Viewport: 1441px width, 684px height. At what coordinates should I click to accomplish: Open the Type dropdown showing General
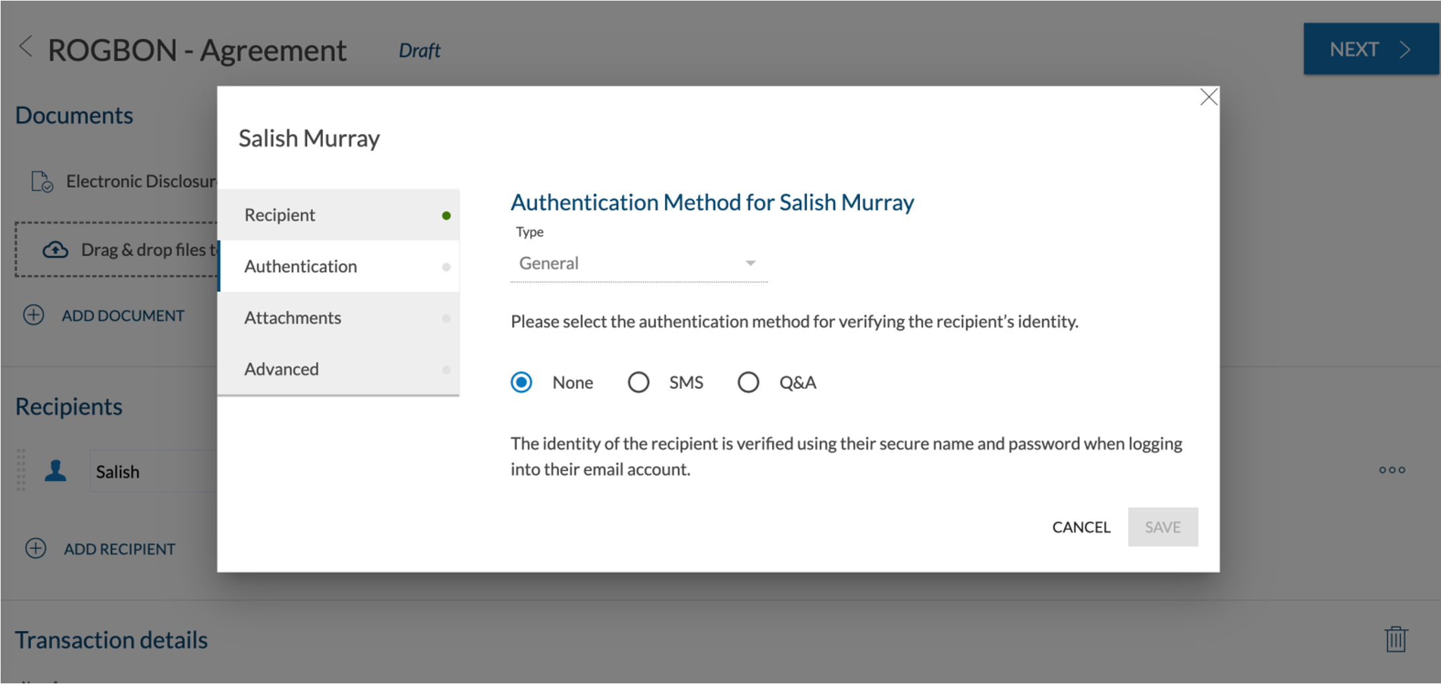tap(629, 263)
